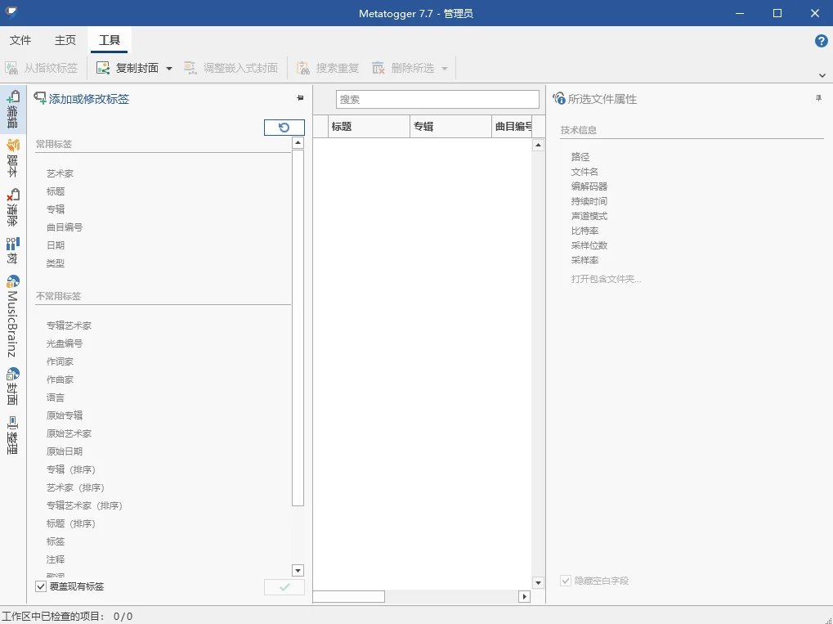Image resolution: width=833 pixels, height=624 pixels.
Task: Click the 从指纹标签 toolbar icon
Action: point(11,68)
